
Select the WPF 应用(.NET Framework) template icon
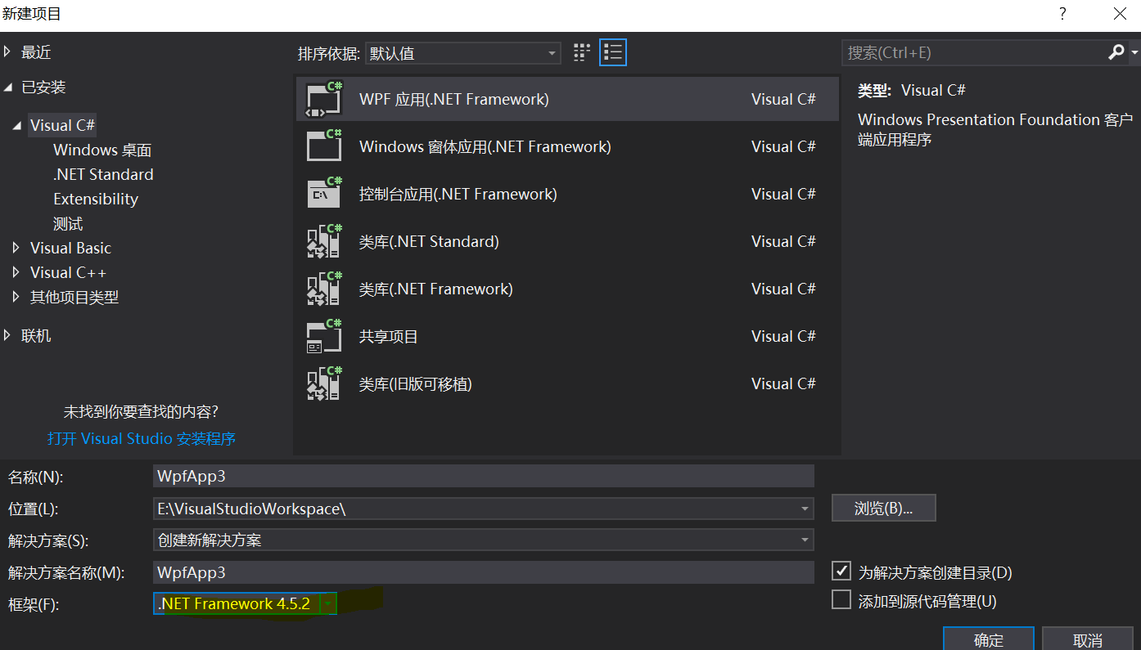coord(323,98)
